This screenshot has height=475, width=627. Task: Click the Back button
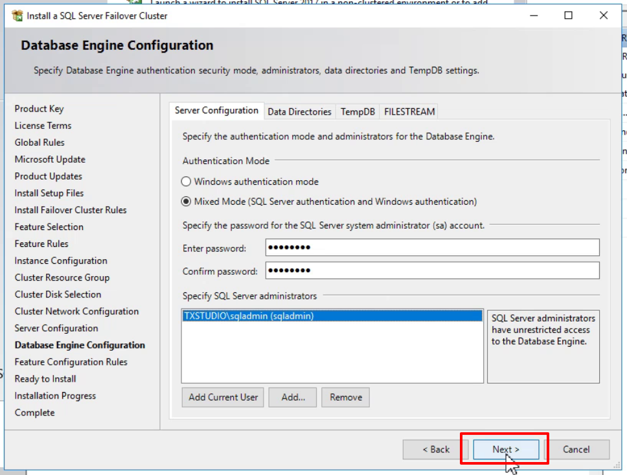click(435, 450)
